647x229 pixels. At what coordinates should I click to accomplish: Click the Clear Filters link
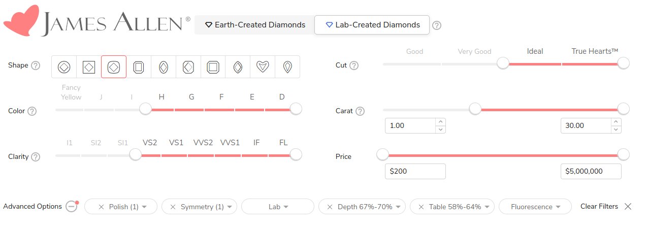click(x=599, y=207)
